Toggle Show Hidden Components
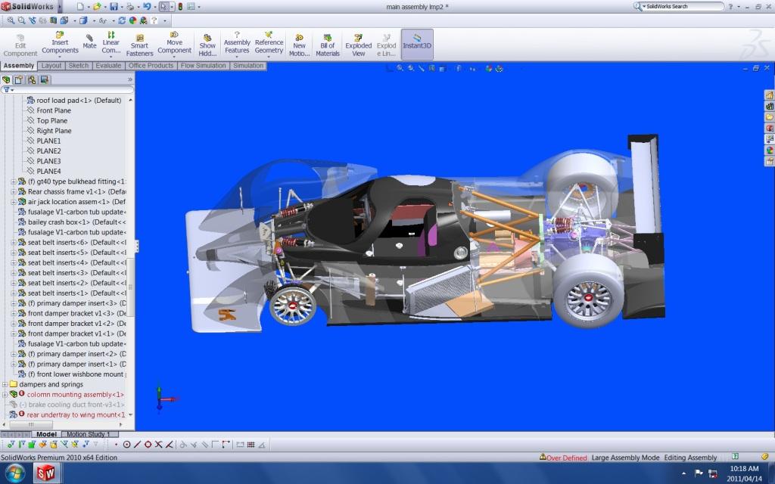Screen dimensions: 775x484 [x=207, y=43]
